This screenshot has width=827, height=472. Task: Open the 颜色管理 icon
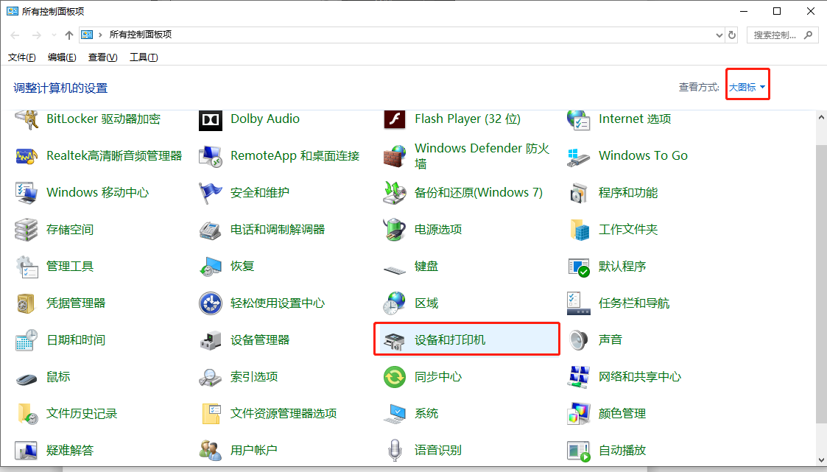coord(578,415)
